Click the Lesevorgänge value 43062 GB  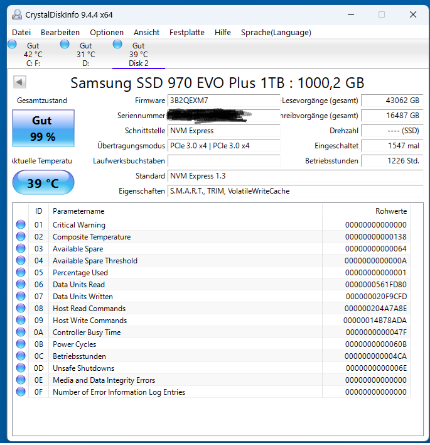(x=392, y=101)
